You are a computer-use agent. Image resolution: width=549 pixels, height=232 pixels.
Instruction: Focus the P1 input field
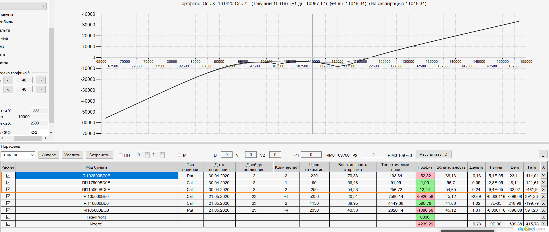click(311, 155)
